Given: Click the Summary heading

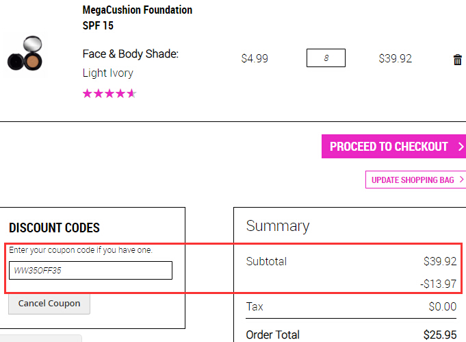Looking at the screenshot, I should (x=278, y=226).
